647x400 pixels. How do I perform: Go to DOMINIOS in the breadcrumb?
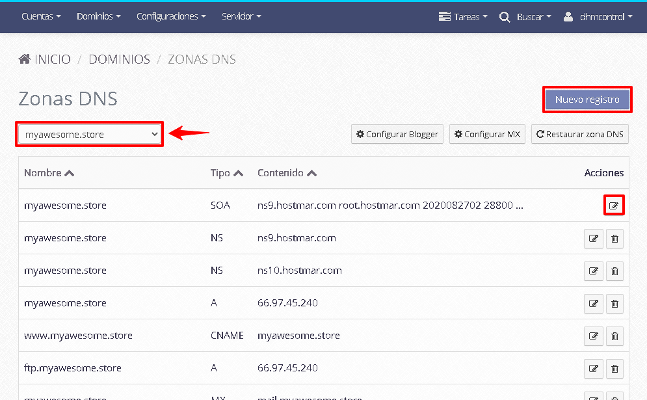tap(119, 59)
